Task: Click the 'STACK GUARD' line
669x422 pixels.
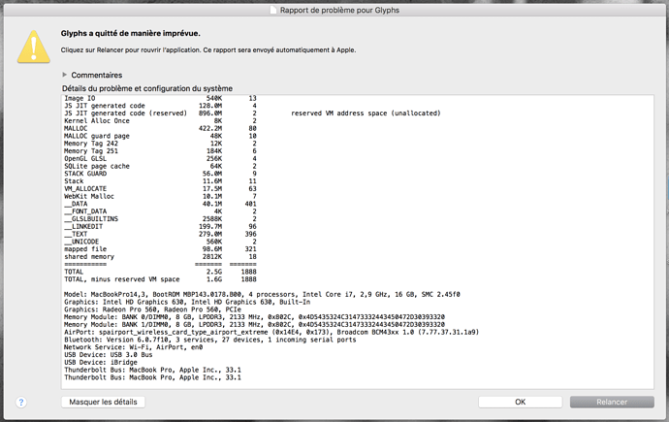Action: click(160, 174)
